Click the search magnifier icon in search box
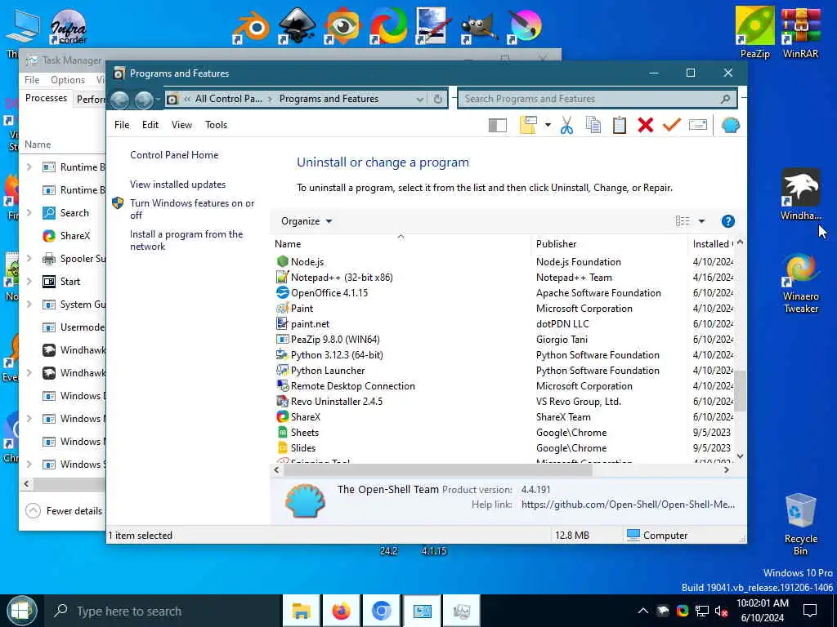Viewport: 837px width, 627px height. pyautogui.click(x=725, y=99)
